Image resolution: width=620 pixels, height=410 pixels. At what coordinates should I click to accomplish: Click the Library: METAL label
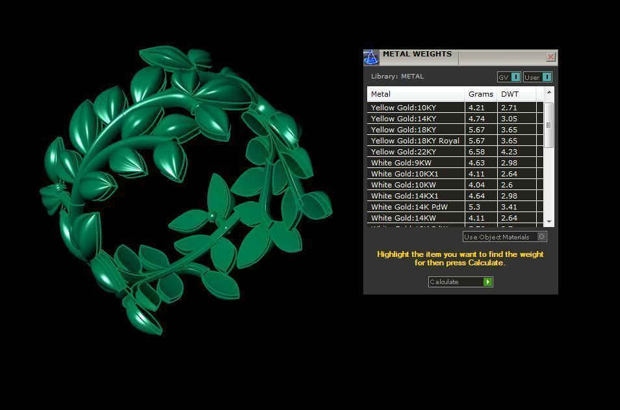coord(397,76)
